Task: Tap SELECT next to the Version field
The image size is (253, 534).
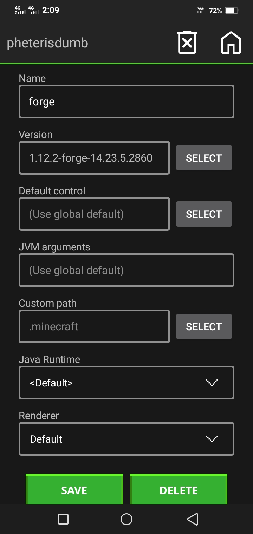Action: pyautogui.click(x=204, y=158)
